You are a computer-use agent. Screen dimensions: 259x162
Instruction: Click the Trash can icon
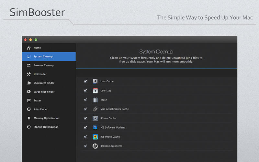tap(95, 100)
